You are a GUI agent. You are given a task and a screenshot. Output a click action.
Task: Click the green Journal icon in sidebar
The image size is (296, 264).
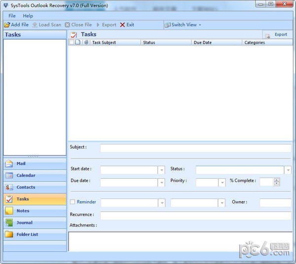point(9,223)
